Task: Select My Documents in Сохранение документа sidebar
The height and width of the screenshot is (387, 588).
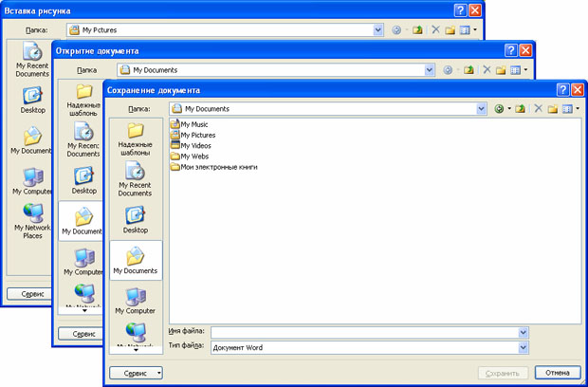Action: click(x=136, y=260)
